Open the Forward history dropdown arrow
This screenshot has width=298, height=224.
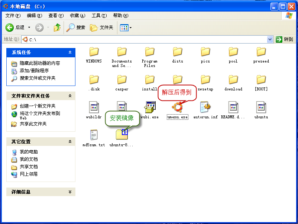[48, 28]
